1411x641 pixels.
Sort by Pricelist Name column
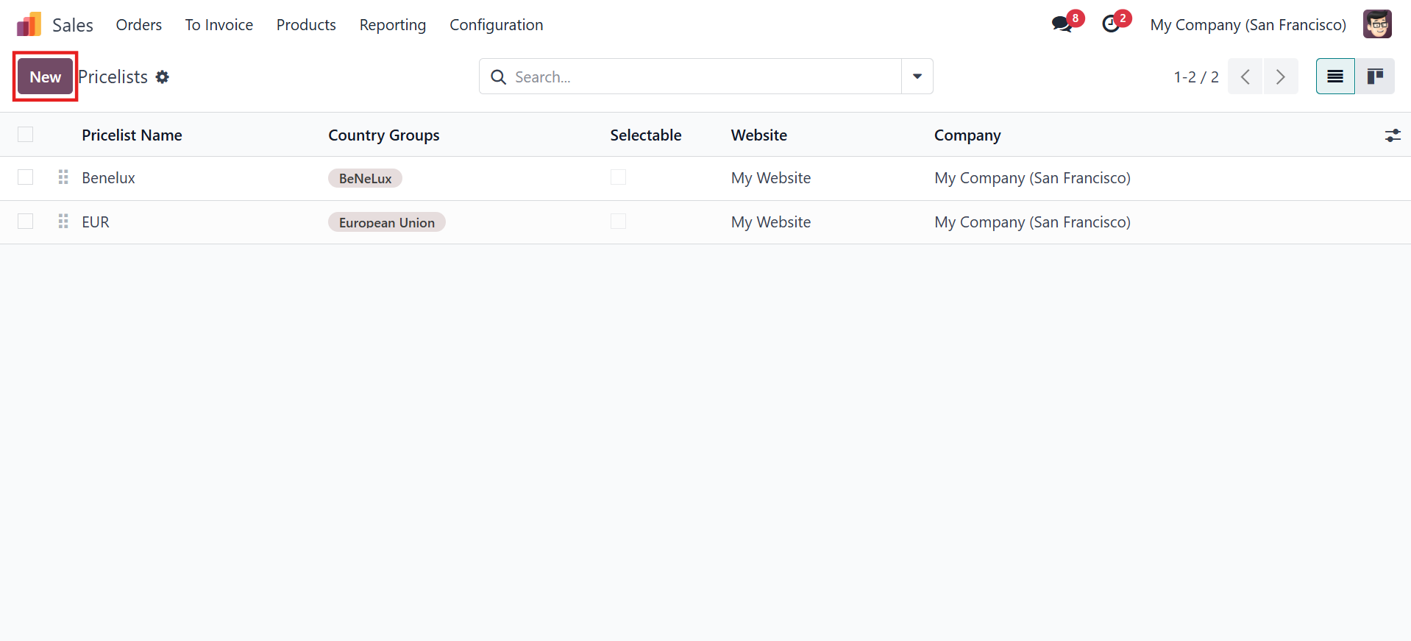pyautogui.click(x=132, y=135)
